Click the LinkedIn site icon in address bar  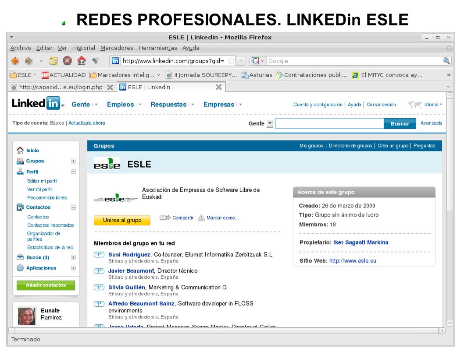pyautogui.click(x=115, y=61)
